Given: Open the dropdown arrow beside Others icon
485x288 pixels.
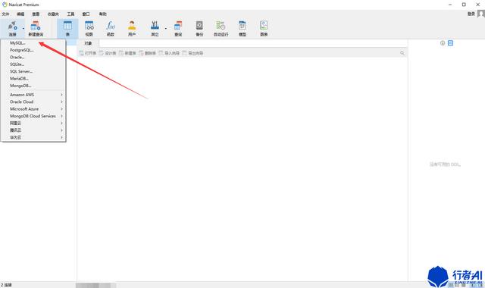Looking at the screenshot, I should click(x=165, y=29).
